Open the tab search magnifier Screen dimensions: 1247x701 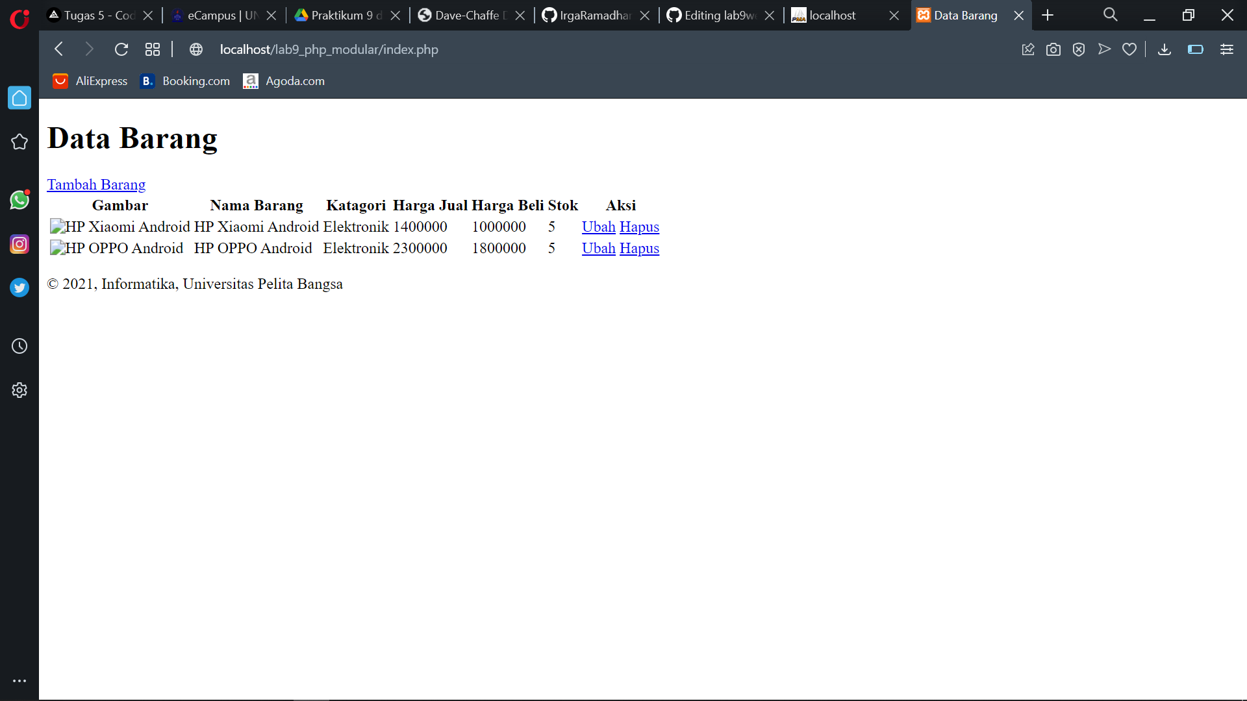[1110, 14]
